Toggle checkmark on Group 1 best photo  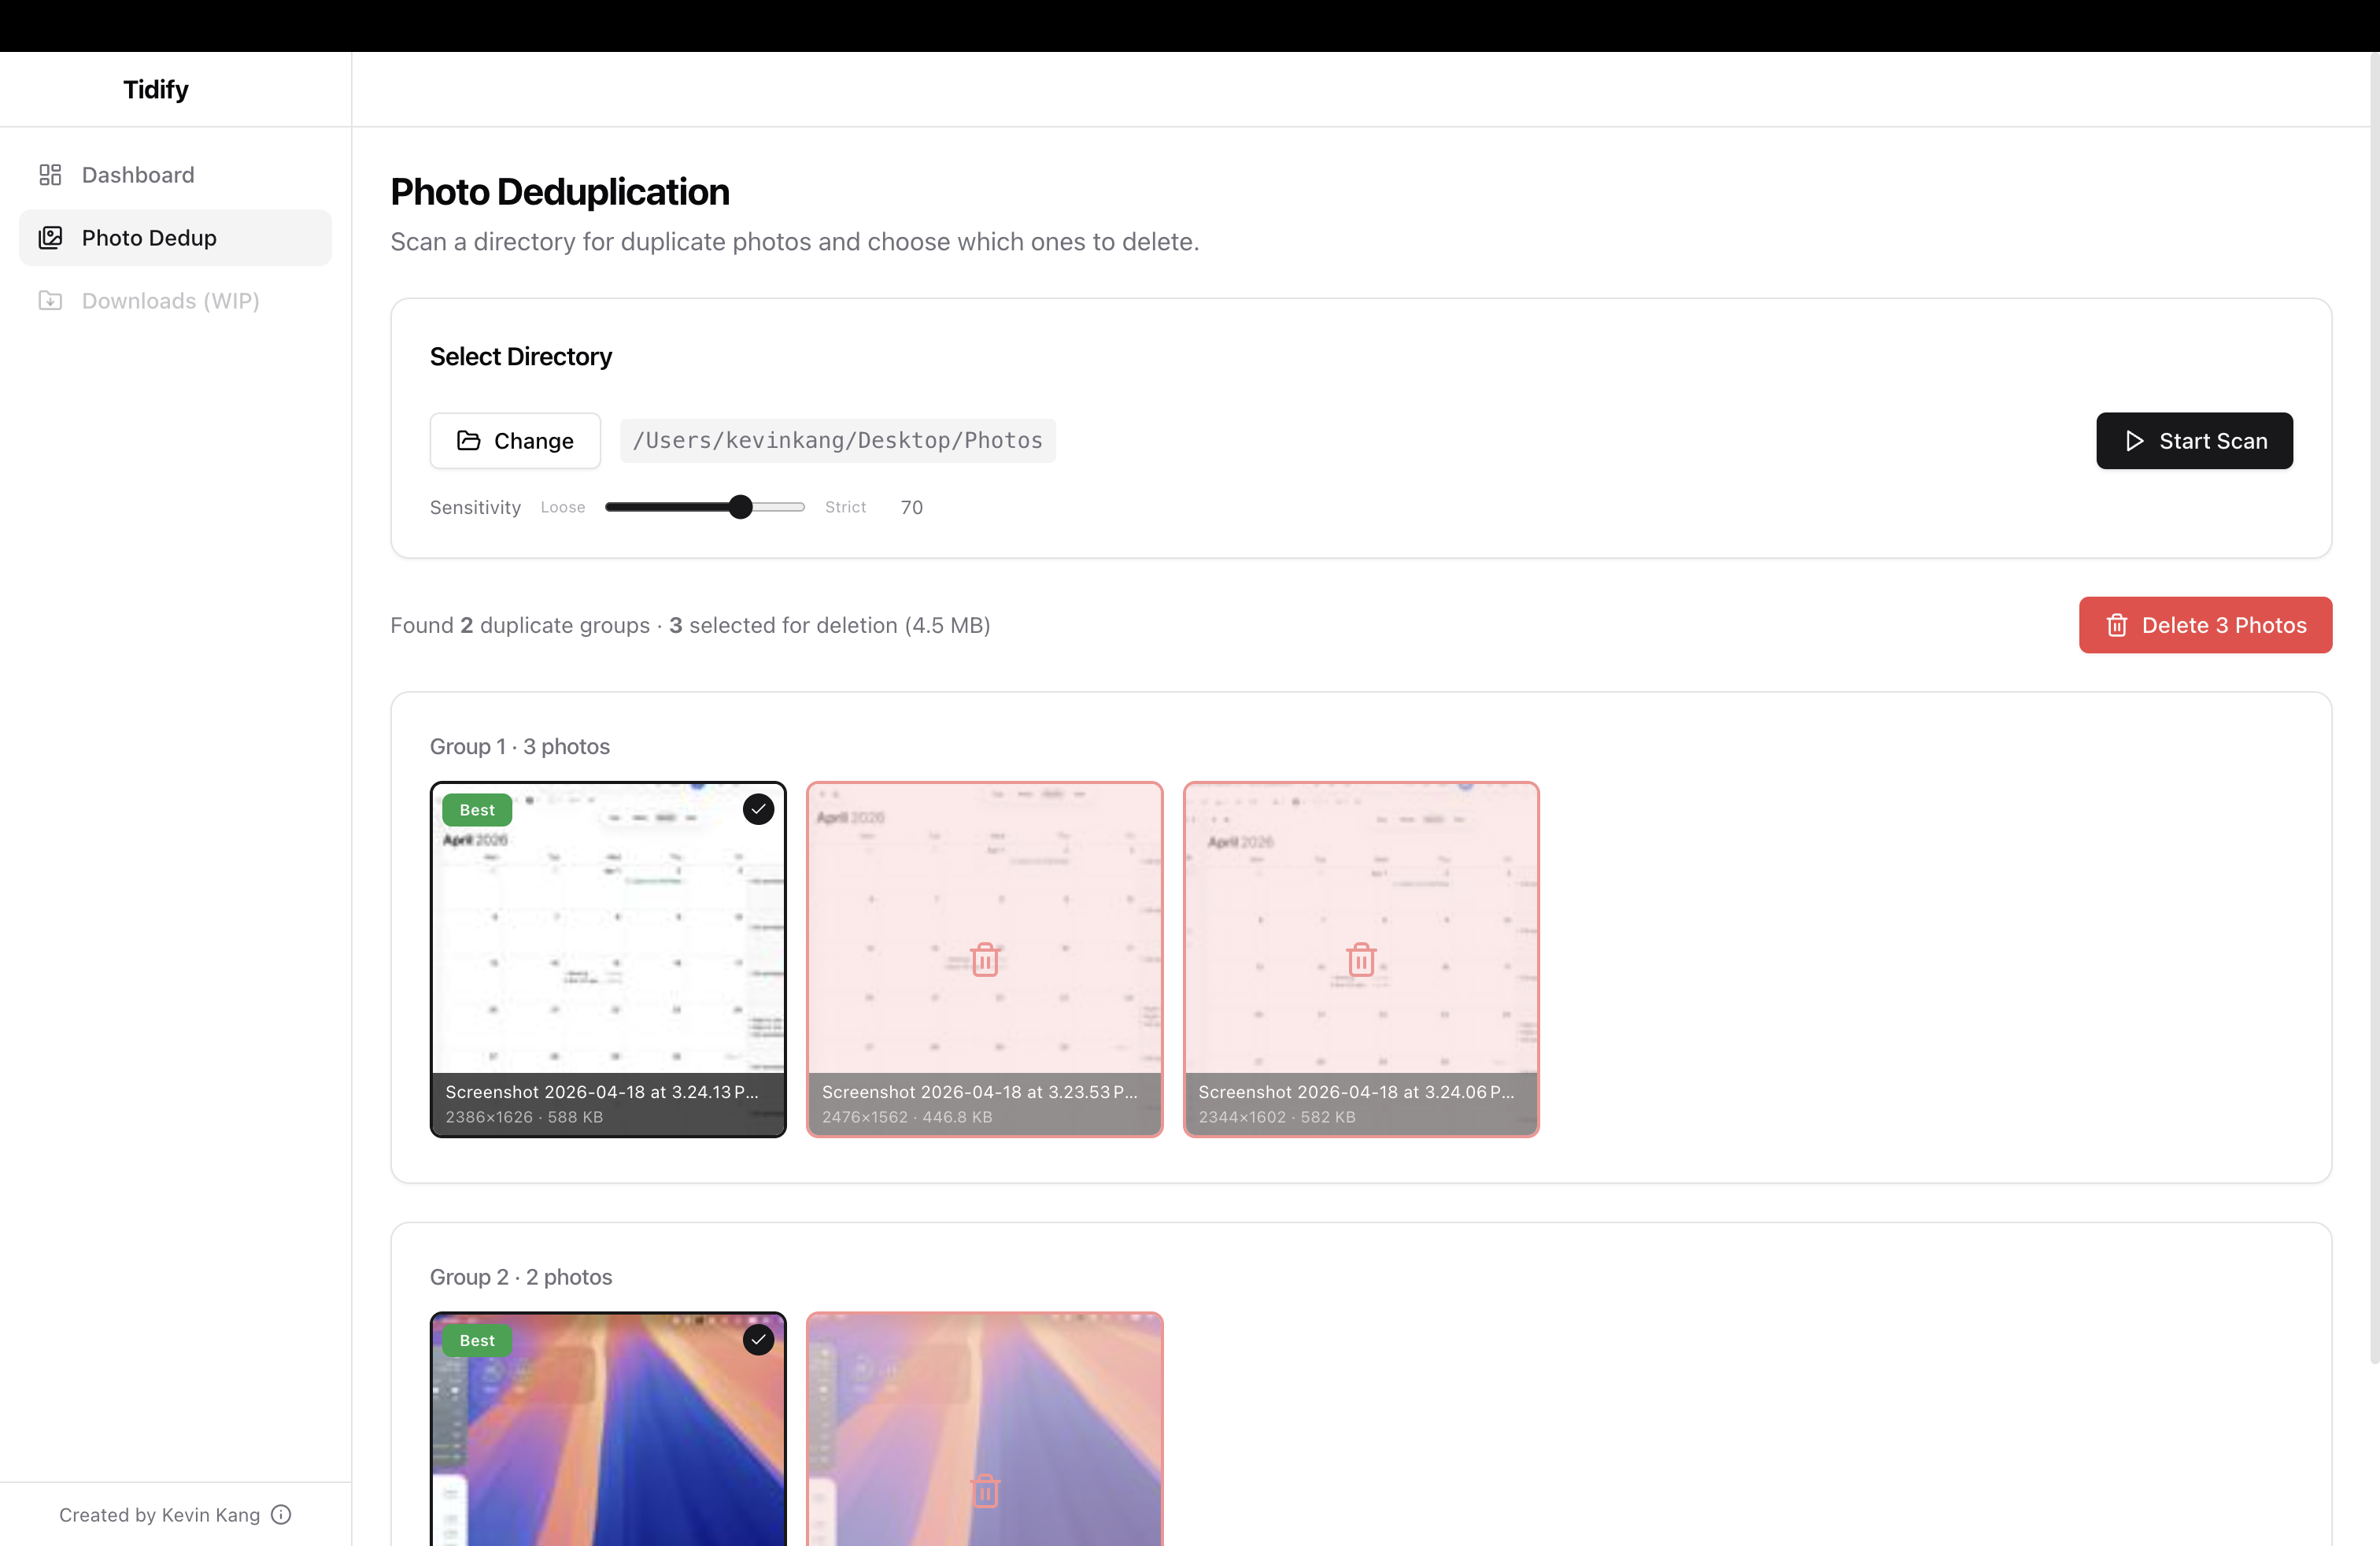pyautogui.click(x=758, y=809)
